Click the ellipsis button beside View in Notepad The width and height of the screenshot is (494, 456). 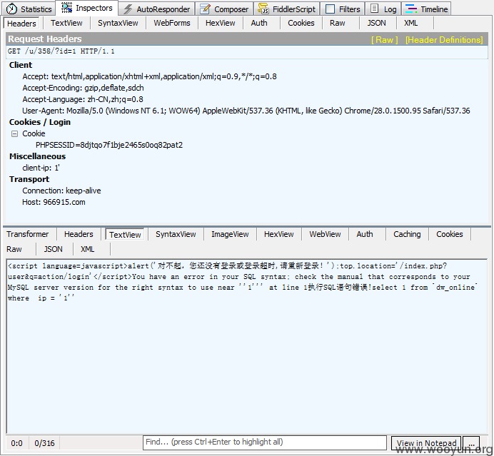pyautogui.click(x=472, y=443)
